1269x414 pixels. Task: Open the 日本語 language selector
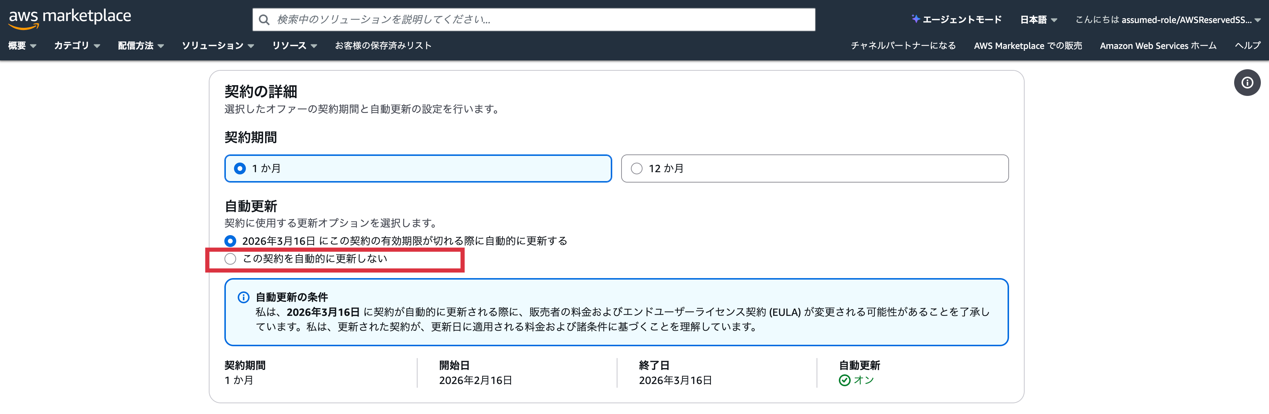click(1038, 20)
